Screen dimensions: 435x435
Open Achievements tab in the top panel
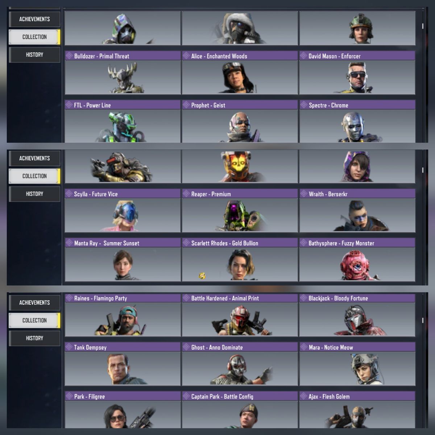[34, 19]
